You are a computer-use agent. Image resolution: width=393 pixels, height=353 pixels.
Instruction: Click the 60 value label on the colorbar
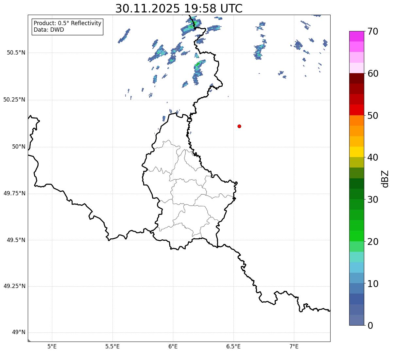pos(373,73)
